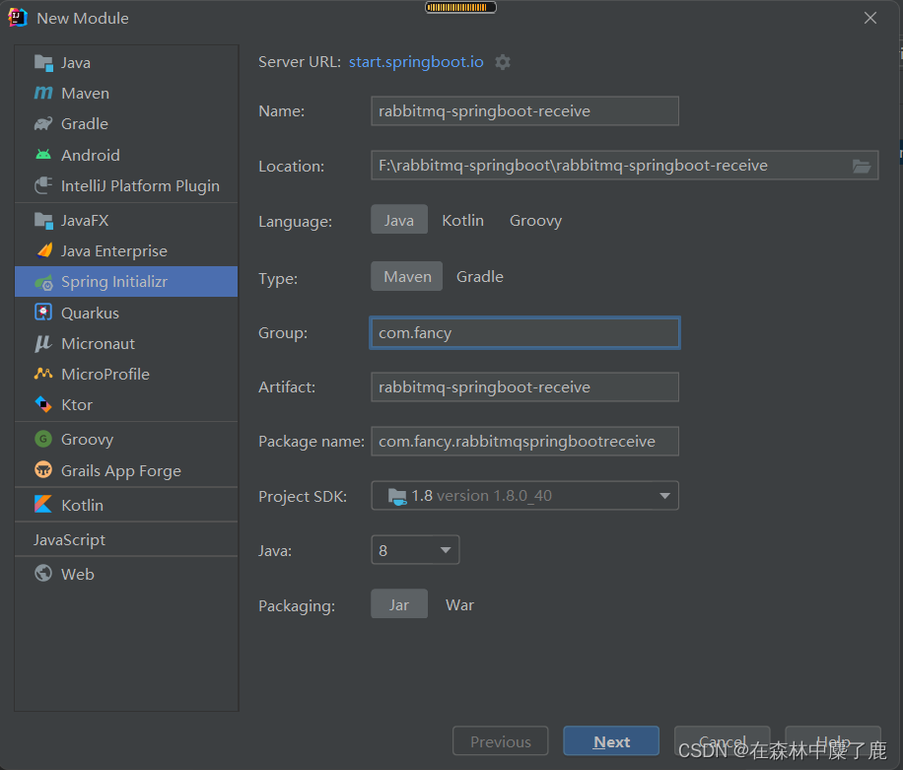Screen dimensions: 903x770
Task: Click the Previous button
Action: [501, 741]
